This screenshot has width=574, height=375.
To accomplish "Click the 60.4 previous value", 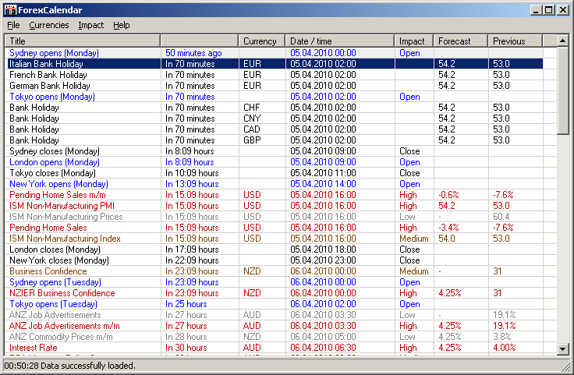I will click(x=501, y=217).
